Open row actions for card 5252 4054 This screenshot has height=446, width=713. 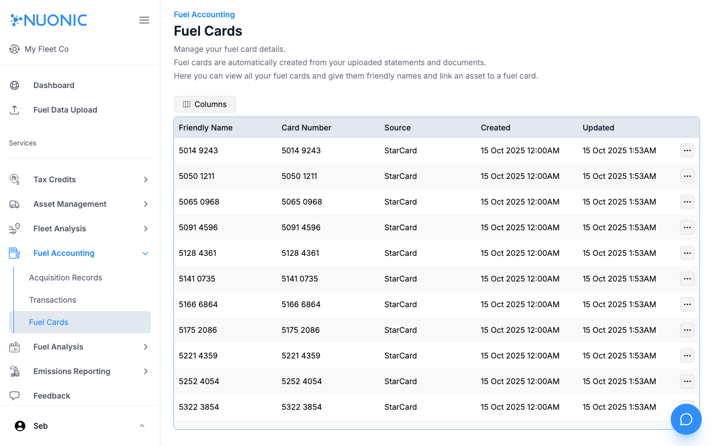(687, 381)
